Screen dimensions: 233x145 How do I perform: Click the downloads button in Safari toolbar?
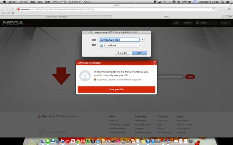coord(229,9)
